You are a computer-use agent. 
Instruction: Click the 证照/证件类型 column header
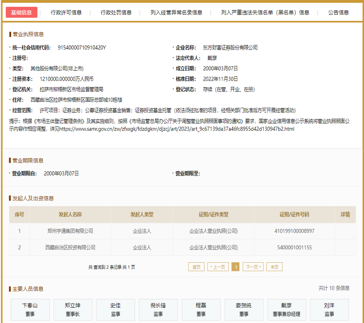pos(213,214)
